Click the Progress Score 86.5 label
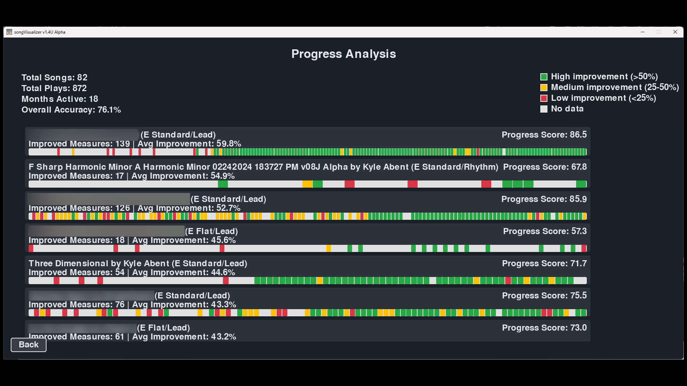 (544, 135)
